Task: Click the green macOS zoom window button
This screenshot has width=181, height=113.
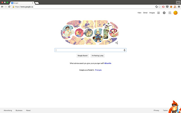Action: tap(7, 3)
